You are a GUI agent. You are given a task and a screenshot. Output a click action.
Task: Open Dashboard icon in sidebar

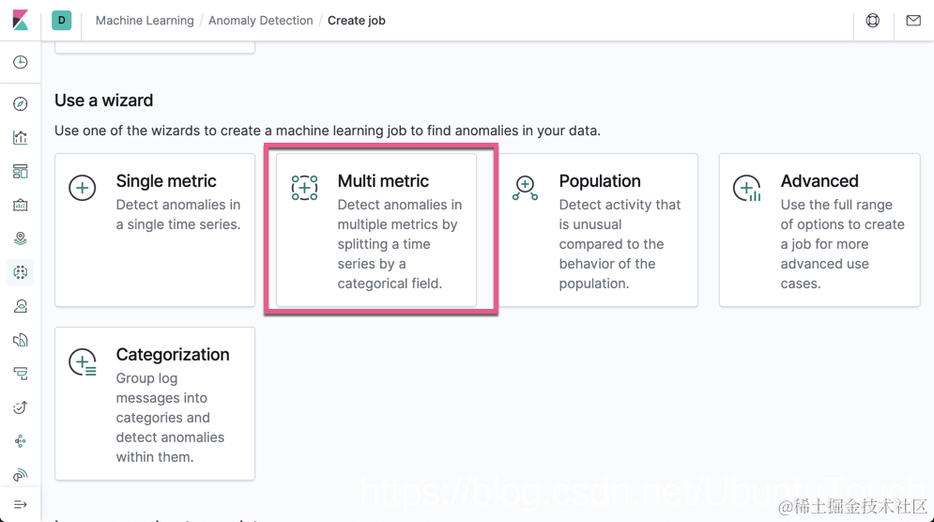(20, 171)
